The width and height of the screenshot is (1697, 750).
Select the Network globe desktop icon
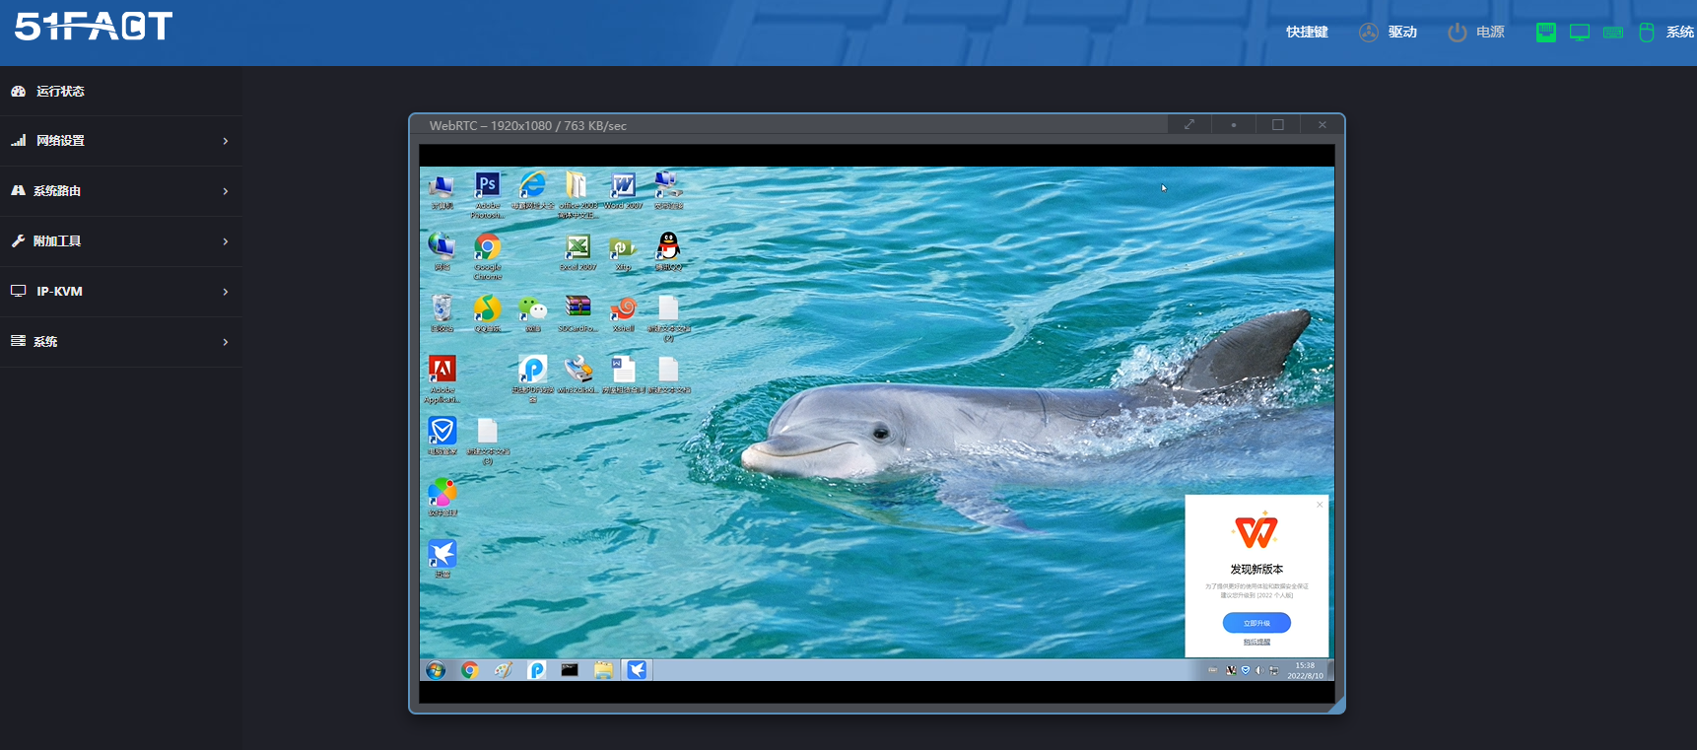[x=441, y=251]
